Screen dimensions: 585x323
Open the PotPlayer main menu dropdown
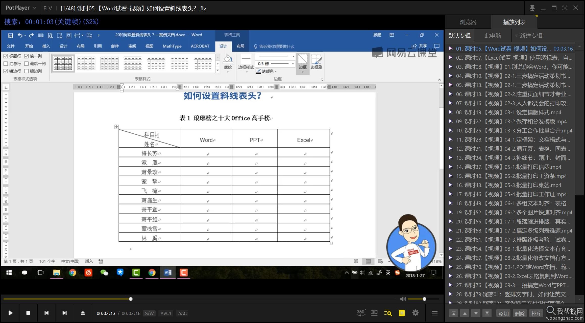(21, 8)
